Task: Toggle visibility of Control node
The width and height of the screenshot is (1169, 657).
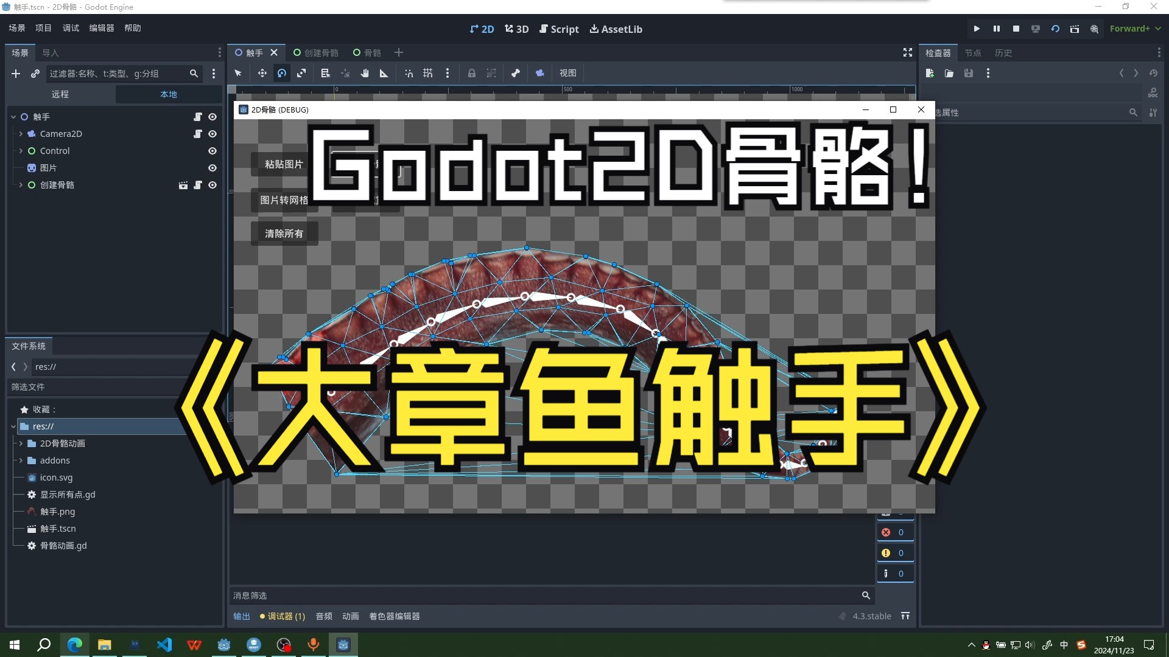Action: coord(212,151)
